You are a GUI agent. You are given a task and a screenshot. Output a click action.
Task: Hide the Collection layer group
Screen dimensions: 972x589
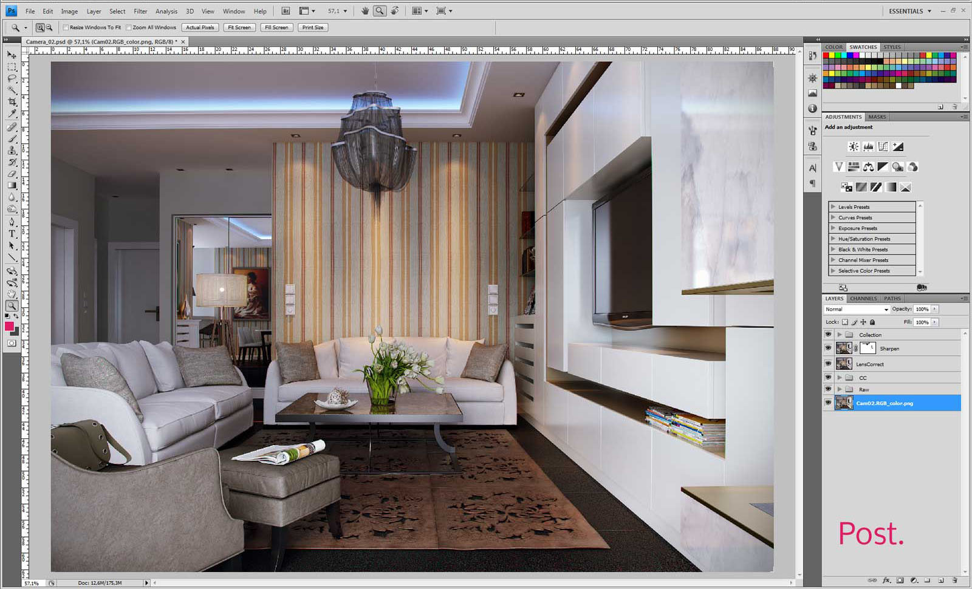click(828, 335)
